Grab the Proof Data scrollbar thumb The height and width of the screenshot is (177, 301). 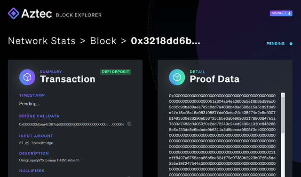tap(283, 115)
